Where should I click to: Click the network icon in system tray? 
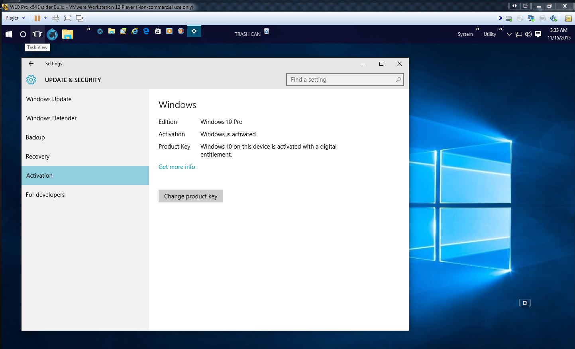pyautogui.click(x=519, y=34)
